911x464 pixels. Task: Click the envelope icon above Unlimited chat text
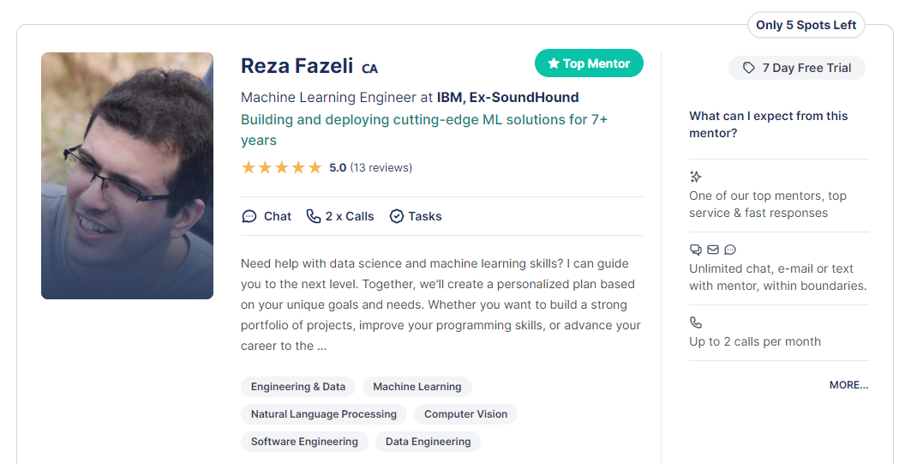point(713,250)
